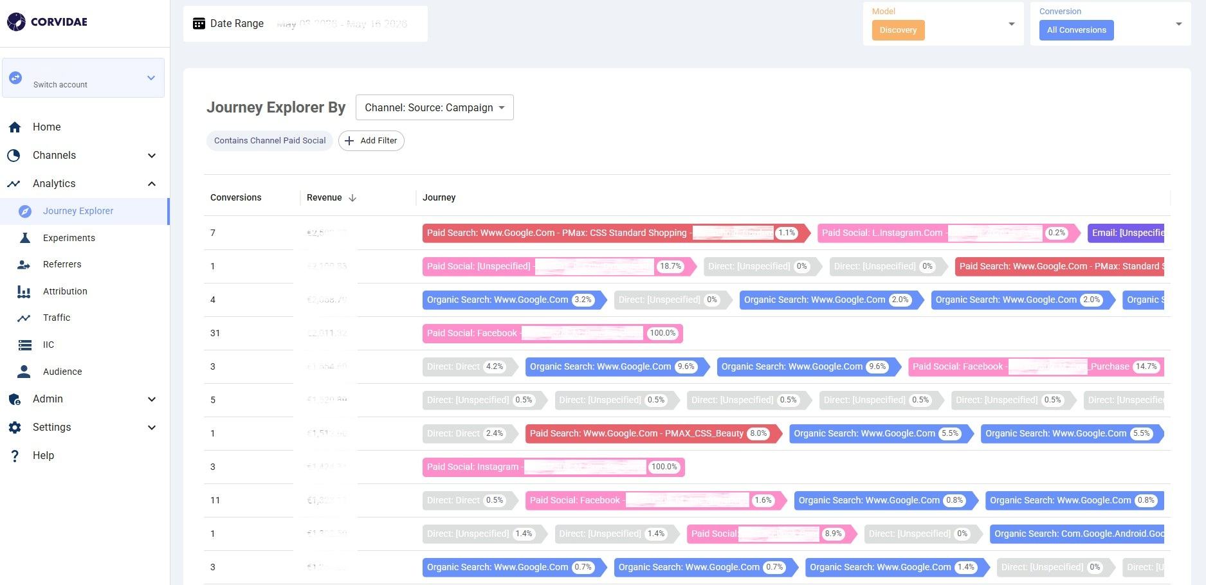
Task: Open the Help page
Action: [84, 456]
